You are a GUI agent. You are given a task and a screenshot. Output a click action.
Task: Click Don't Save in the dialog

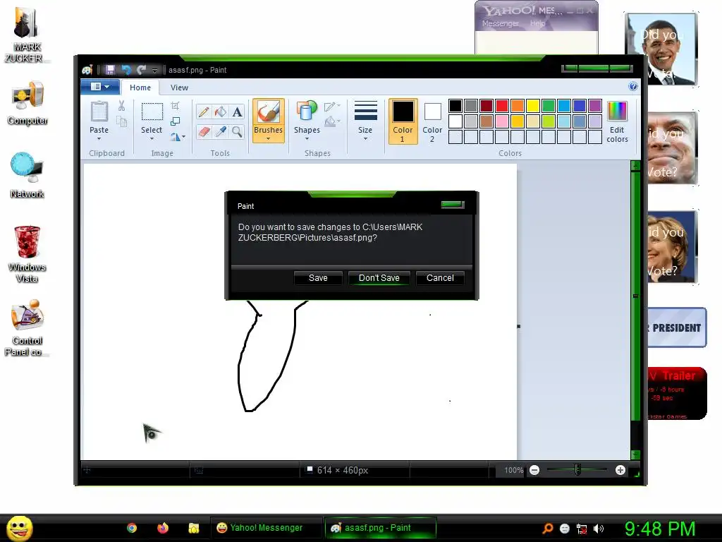(x=379, y=278)
